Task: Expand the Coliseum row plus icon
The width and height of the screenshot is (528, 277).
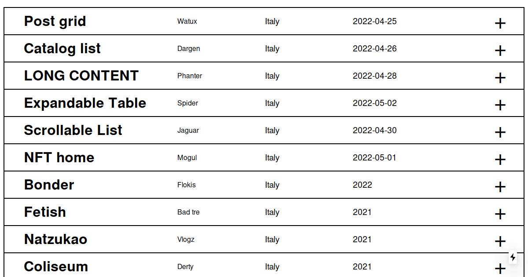Action: [x=500, y=269]
